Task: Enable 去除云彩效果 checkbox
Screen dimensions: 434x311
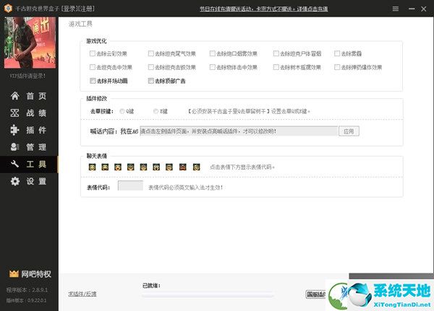Action: pyautogui.click(x=93, y=53)
